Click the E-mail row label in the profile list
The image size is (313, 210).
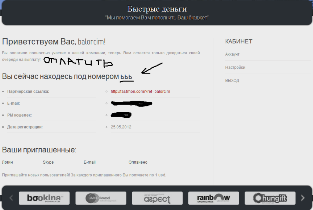[x=13, y=103]
